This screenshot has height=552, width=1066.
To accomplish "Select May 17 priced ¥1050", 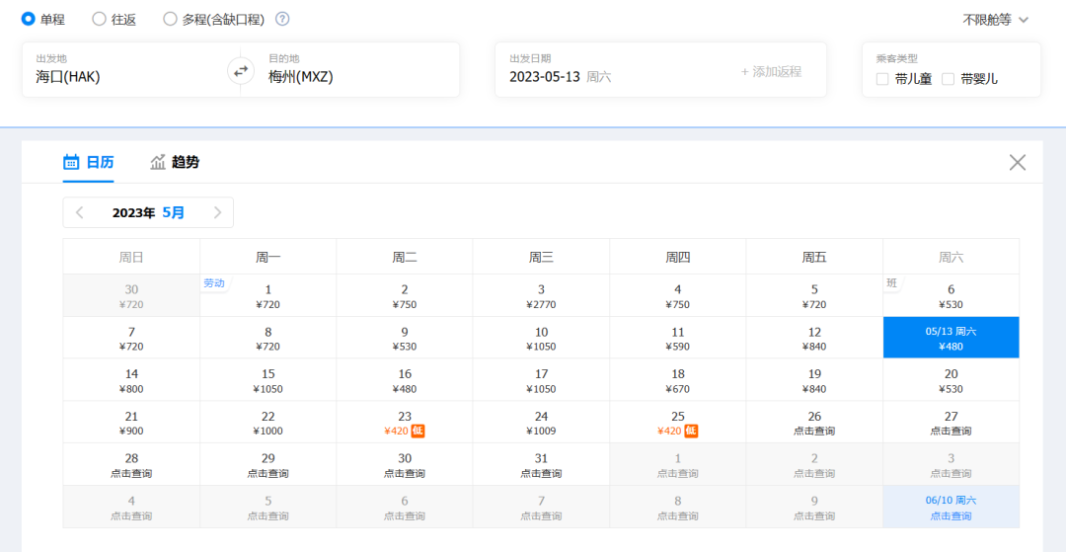I will pyautogui.click(x=541, y=380).
